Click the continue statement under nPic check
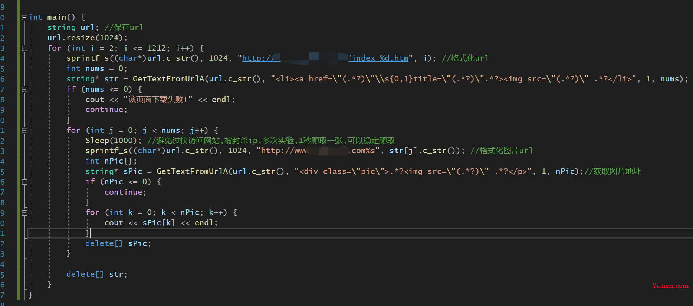The height and width of the screenshot is (306, 693). point(125,192)
